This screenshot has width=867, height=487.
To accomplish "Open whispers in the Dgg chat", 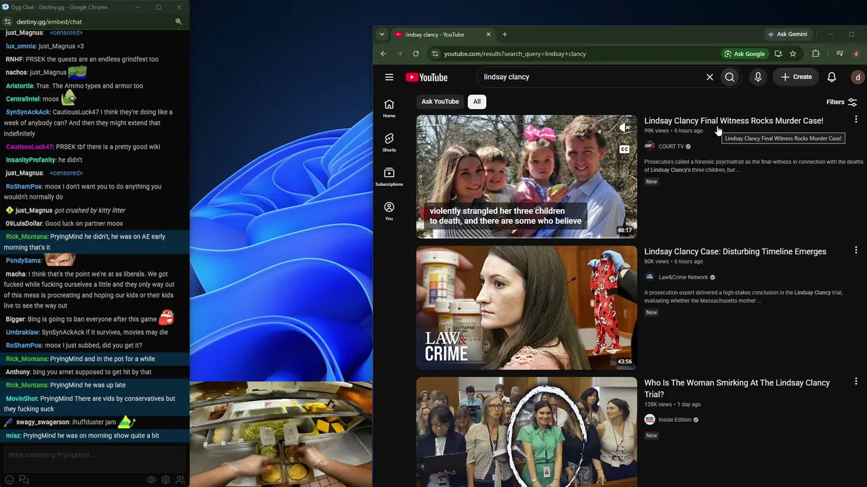I will [x=24, y=480].
